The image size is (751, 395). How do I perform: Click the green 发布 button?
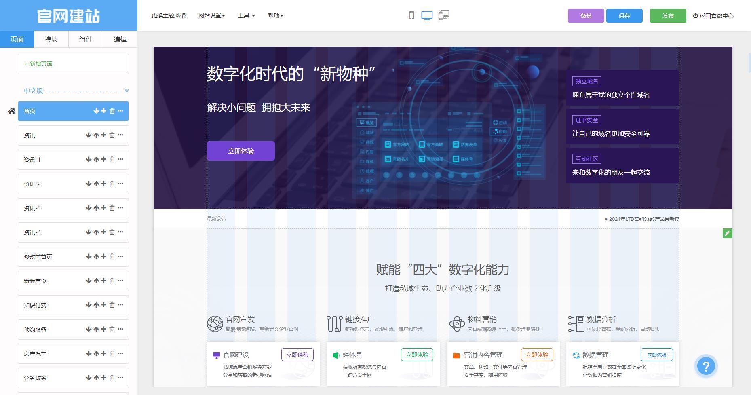[x=668, y=16]
